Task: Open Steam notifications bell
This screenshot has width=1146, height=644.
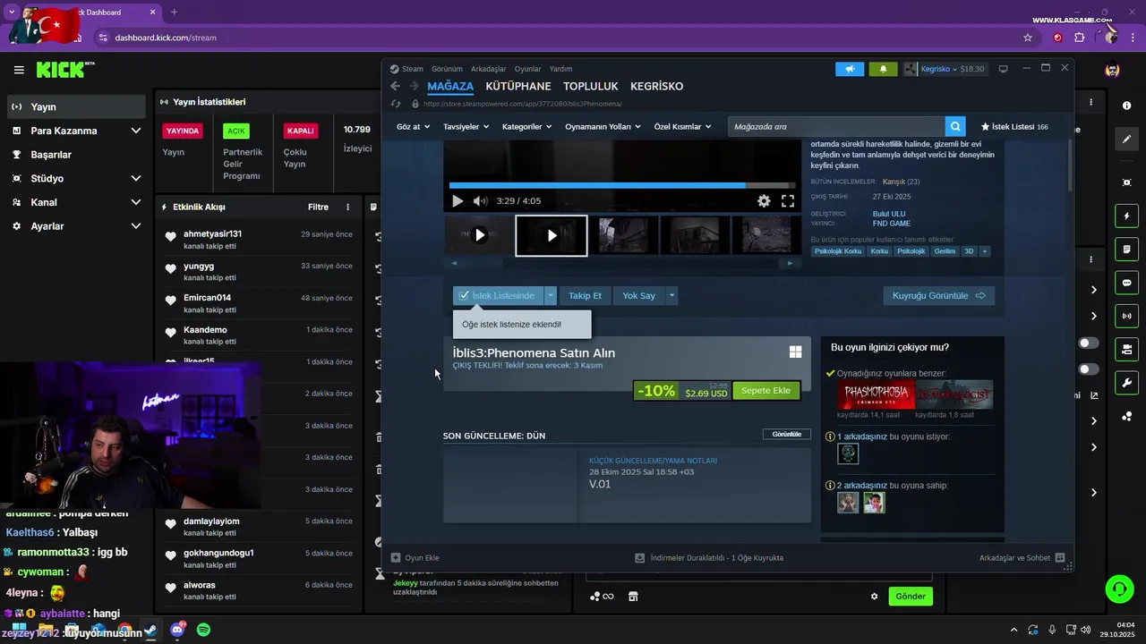Action: [x=883, y=69]
